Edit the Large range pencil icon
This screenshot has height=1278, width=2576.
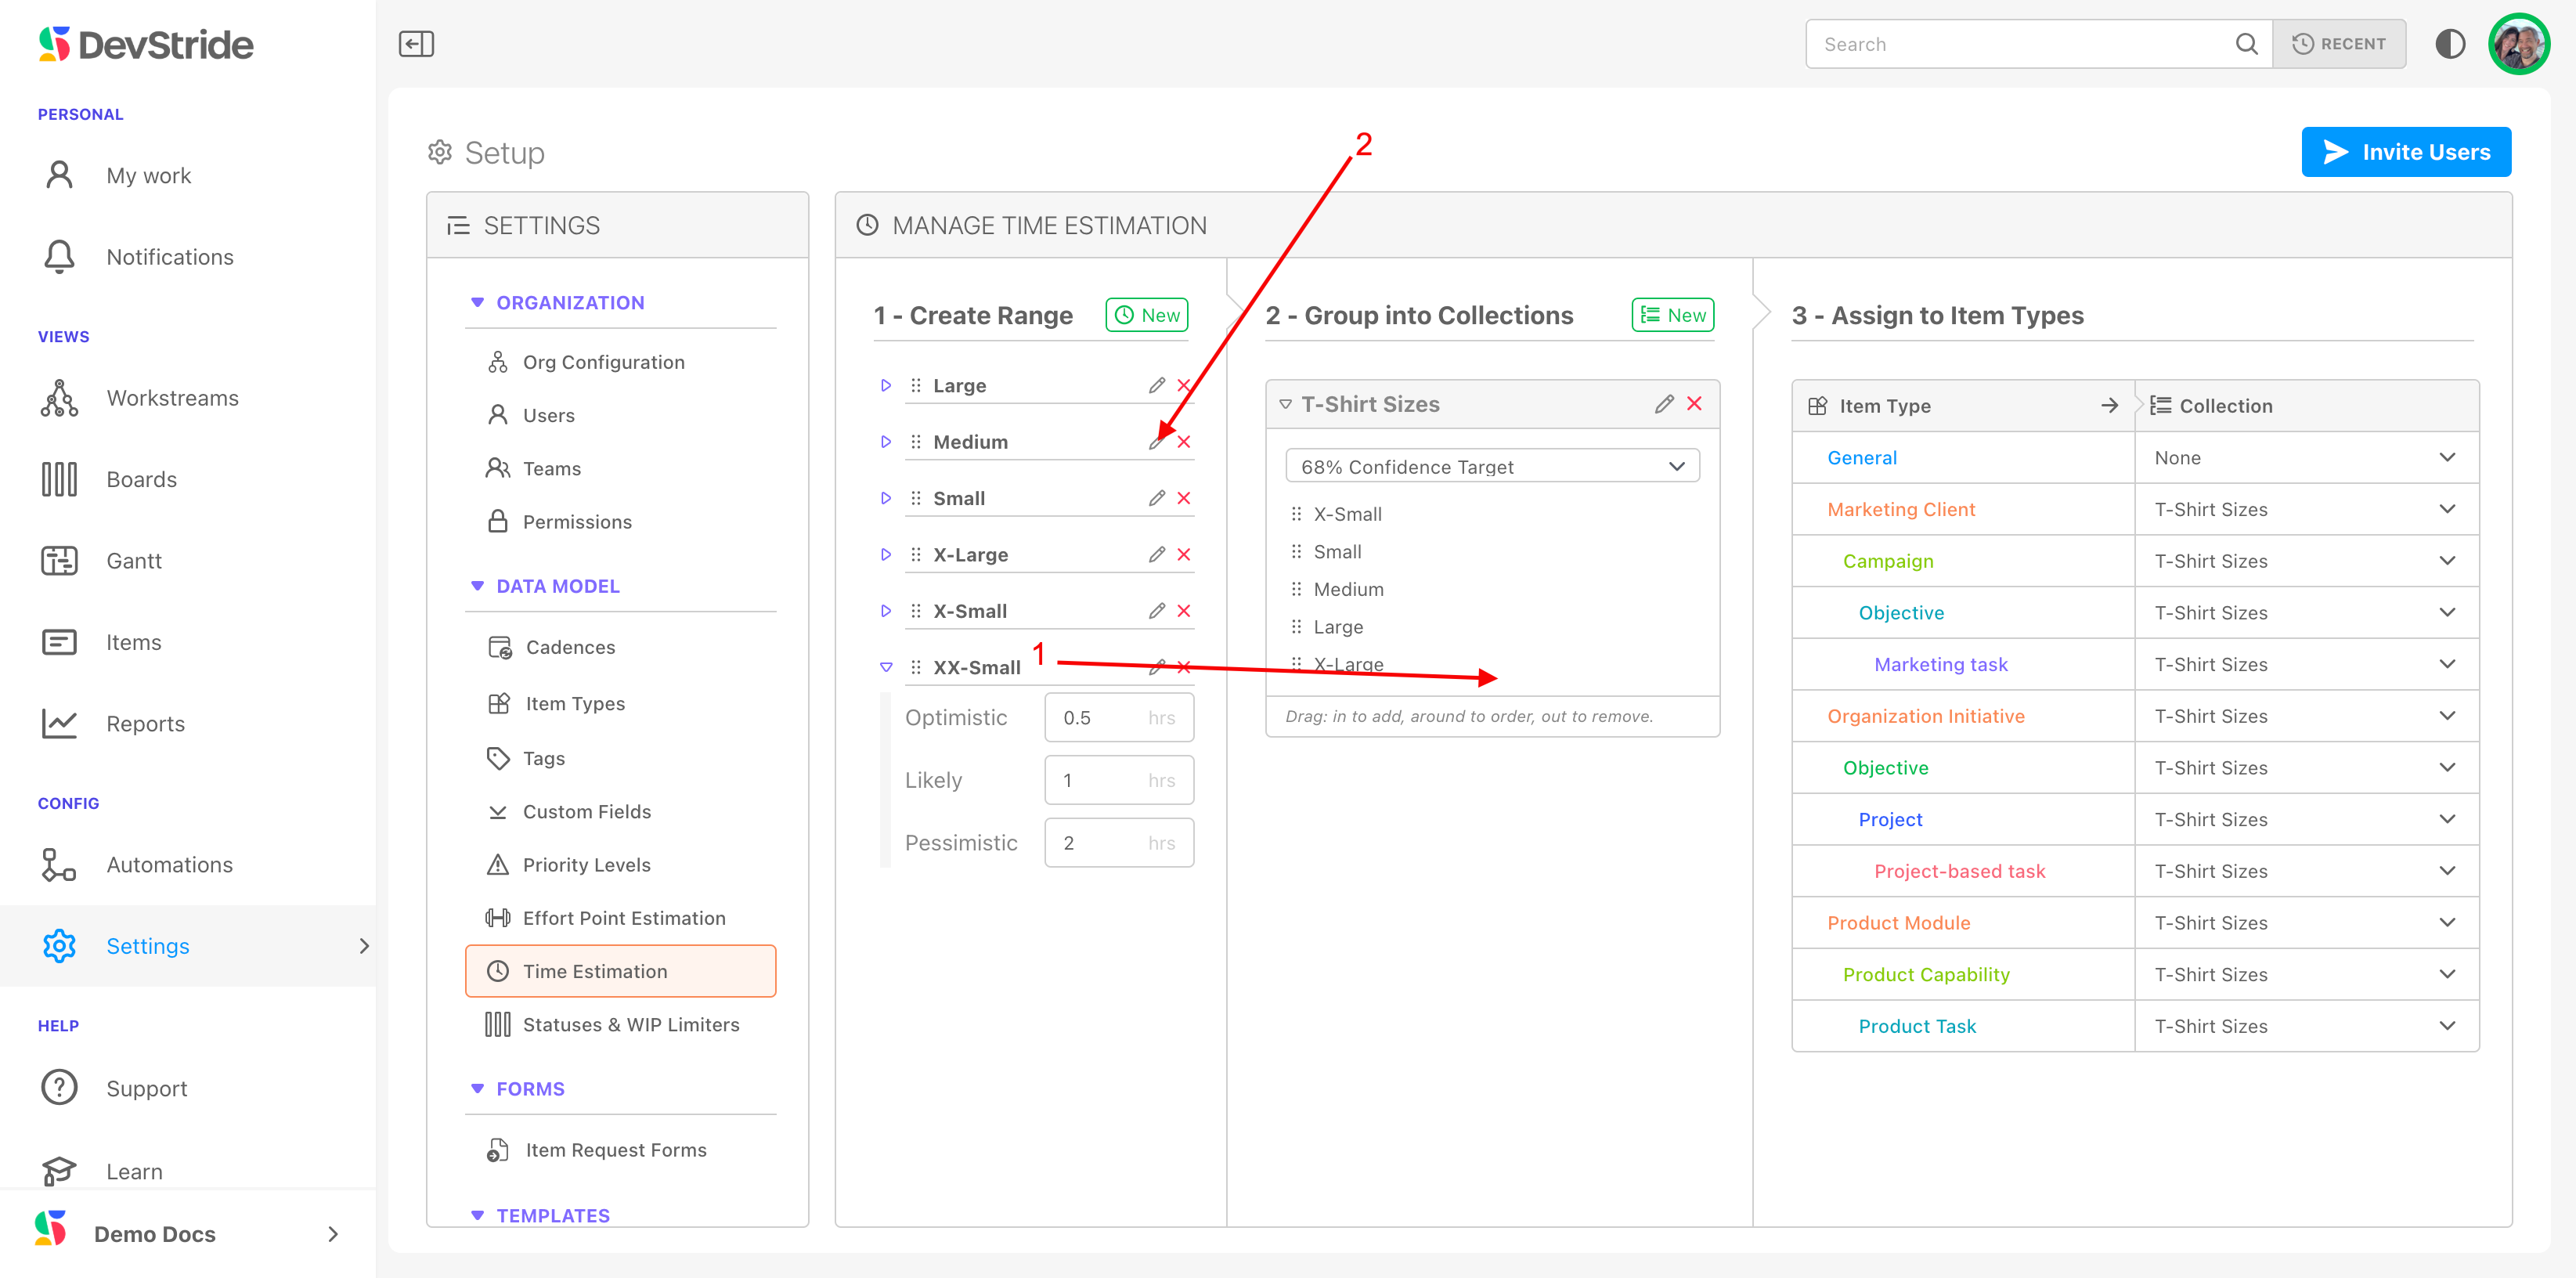pyautogui.click(x=1156, y=385)
